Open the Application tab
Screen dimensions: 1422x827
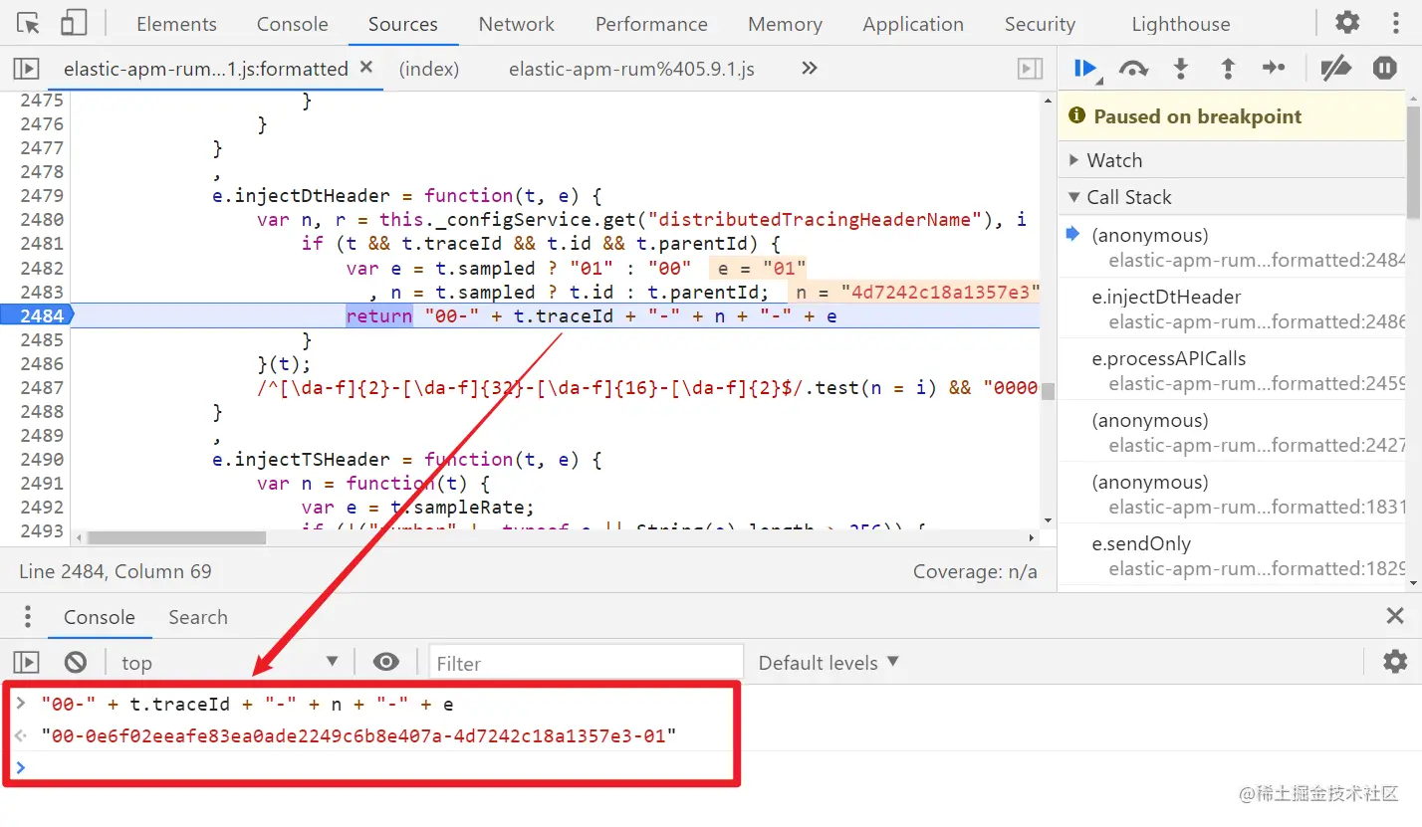pyautogui.click(x=913, y=24)
